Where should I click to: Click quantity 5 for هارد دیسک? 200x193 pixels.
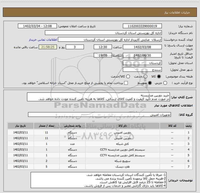46,167
